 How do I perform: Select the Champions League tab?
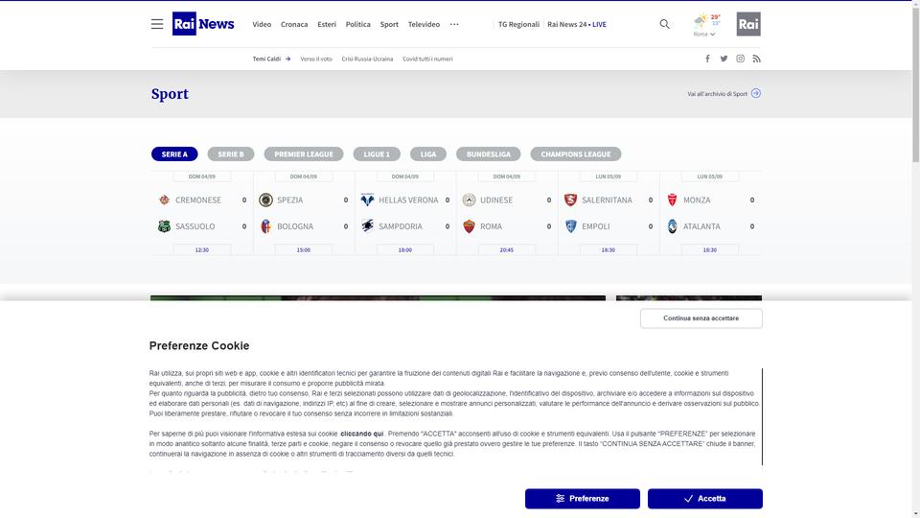pos(576,153)
